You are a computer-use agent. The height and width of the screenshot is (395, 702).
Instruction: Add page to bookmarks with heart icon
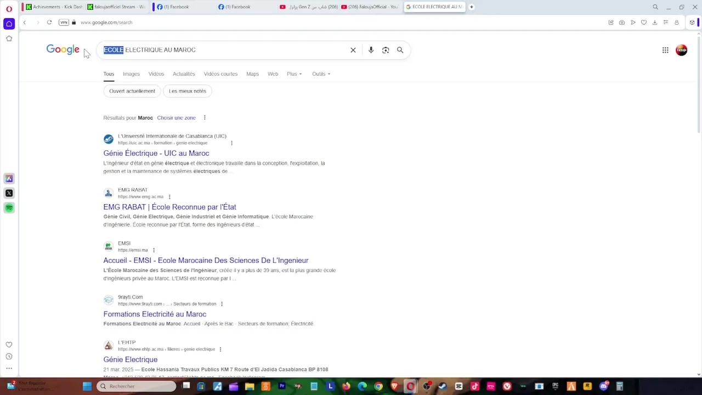coord(644,22)
